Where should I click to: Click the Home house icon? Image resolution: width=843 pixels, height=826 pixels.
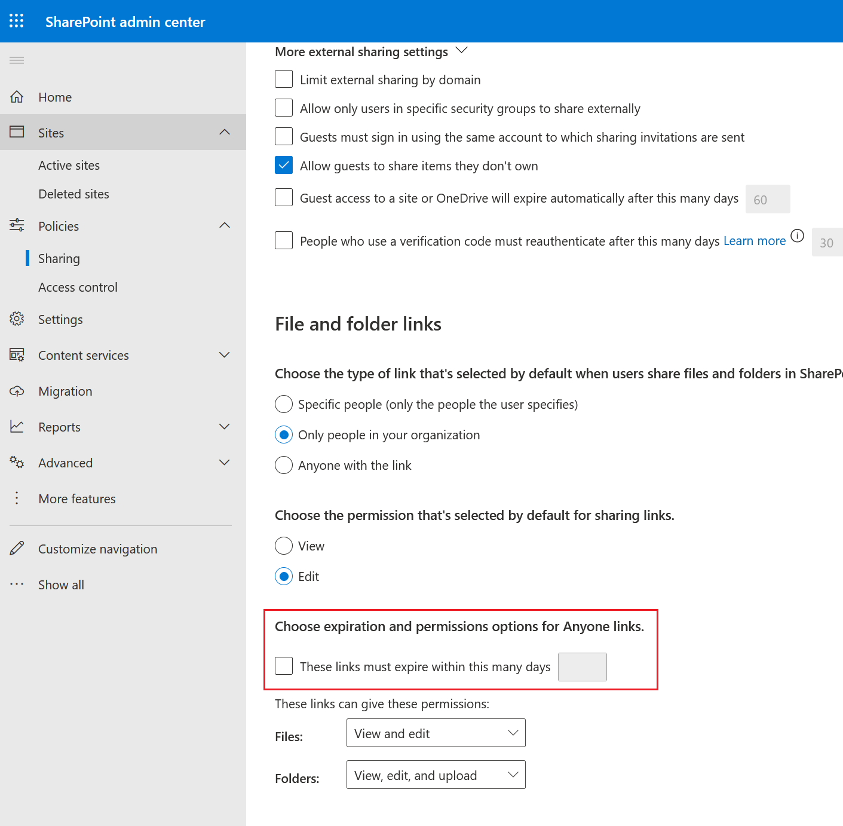coord(17,97)
